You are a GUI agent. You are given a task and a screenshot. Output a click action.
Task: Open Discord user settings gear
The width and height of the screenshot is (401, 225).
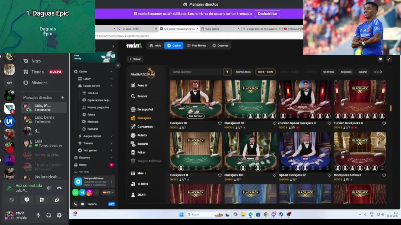pyautogui.click(x=59, y=215)
